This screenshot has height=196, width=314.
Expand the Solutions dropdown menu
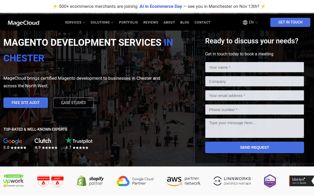[102, 22]
